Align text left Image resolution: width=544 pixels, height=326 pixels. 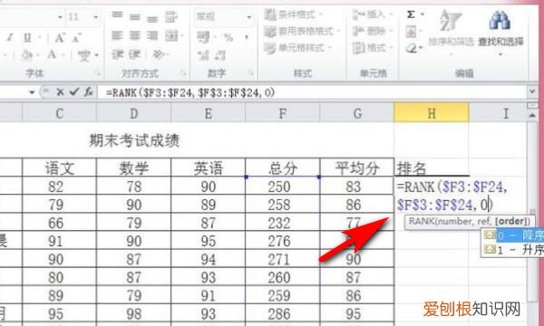(117, 35)
